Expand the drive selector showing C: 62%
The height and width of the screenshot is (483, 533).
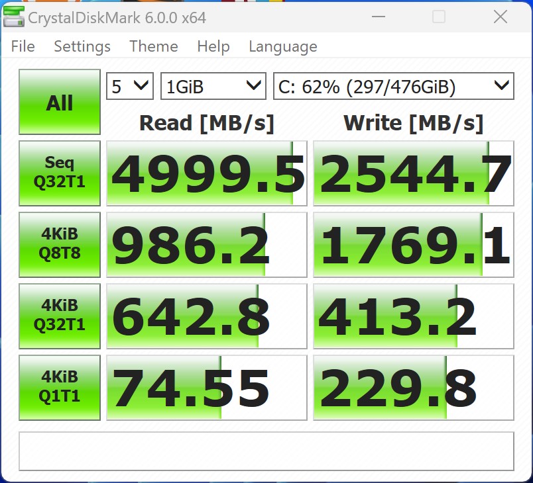(394, 86)
